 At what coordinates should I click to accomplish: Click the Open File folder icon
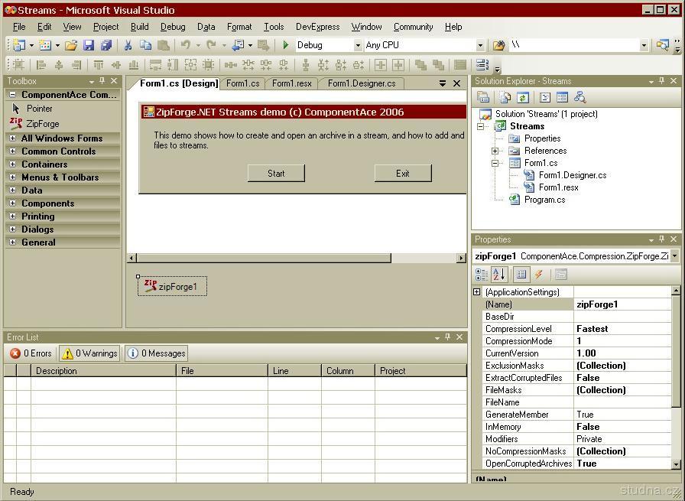[x=71, y=45]
